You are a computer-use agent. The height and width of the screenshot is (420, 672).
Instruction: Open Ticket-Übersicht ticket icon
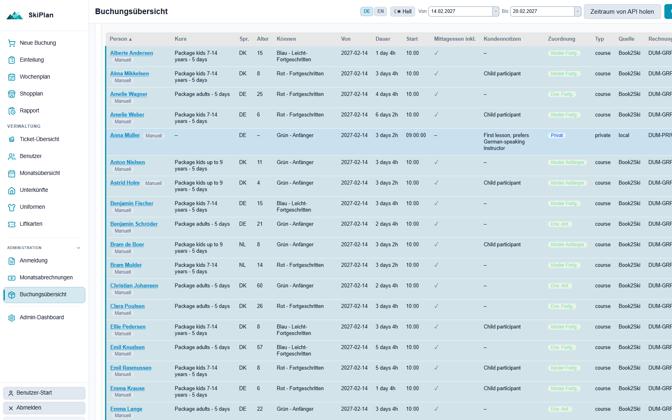[x=12, y=139]
